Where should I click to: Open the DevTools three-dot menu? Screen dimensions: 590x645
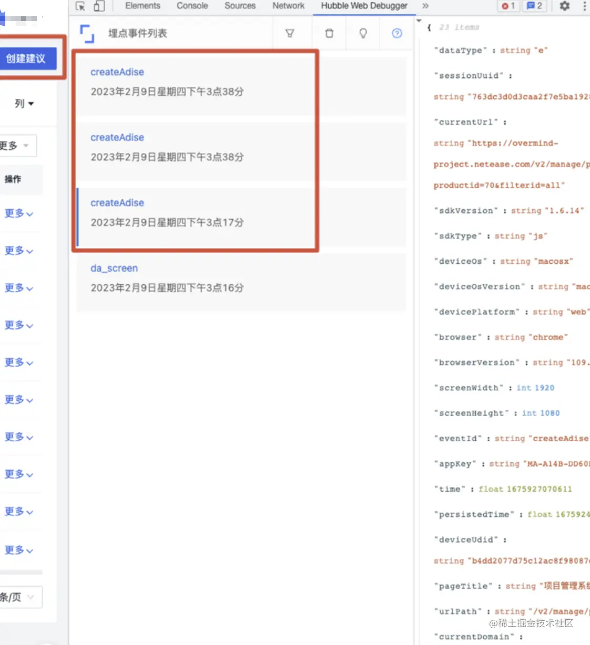pyautogui.click(x=584, y=6)
